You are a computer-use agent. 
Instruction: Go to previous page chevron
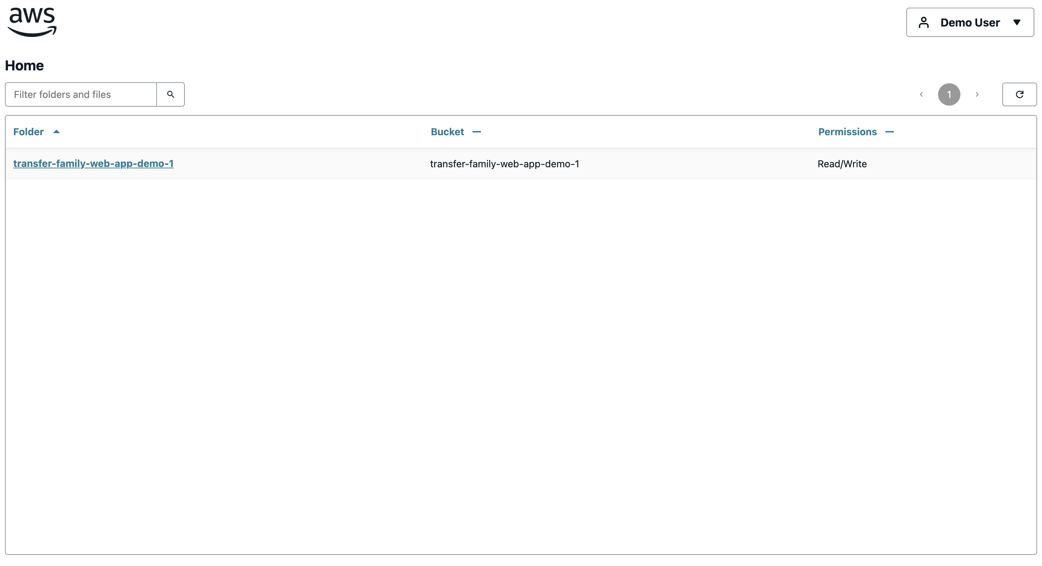[921, 94]
